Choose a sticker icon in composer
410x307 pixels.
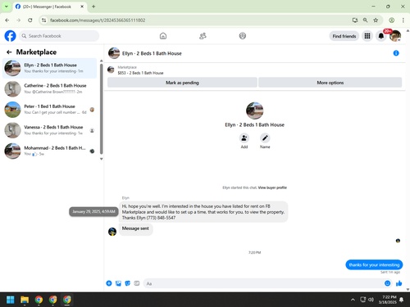pyautogui.click(x=128, y=283)
